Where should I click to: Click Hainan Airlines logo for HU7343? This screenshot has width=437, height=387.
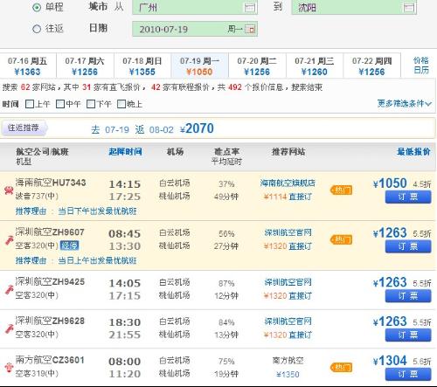(x=9, y=190)
